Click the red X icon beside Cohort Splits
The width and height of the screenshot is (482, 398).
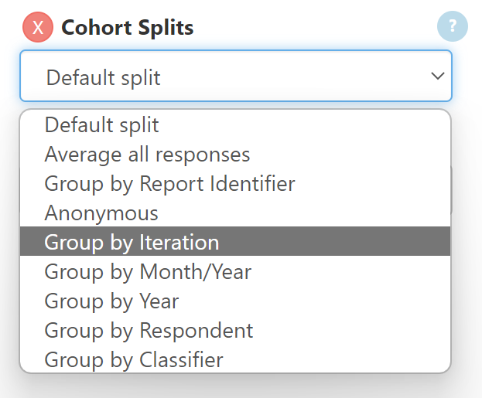(x=38, y=28)
